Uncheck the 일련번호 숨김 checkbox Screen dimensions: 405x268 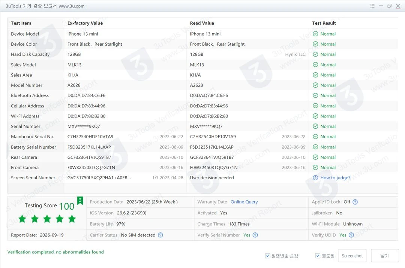(268, 256)
